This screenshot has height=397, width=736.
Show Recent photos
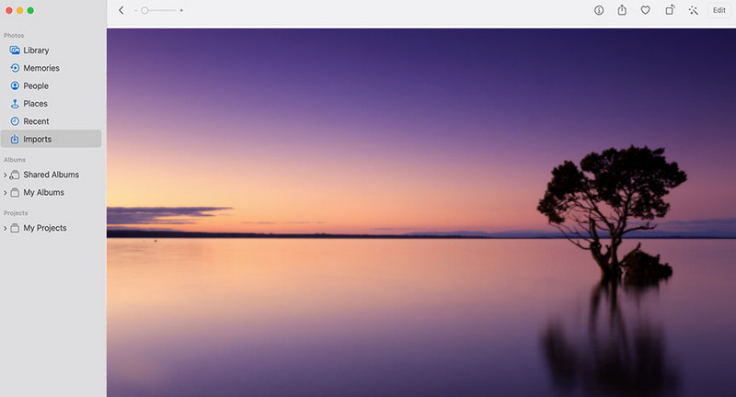pyautogui.click(x=36, y=121)
